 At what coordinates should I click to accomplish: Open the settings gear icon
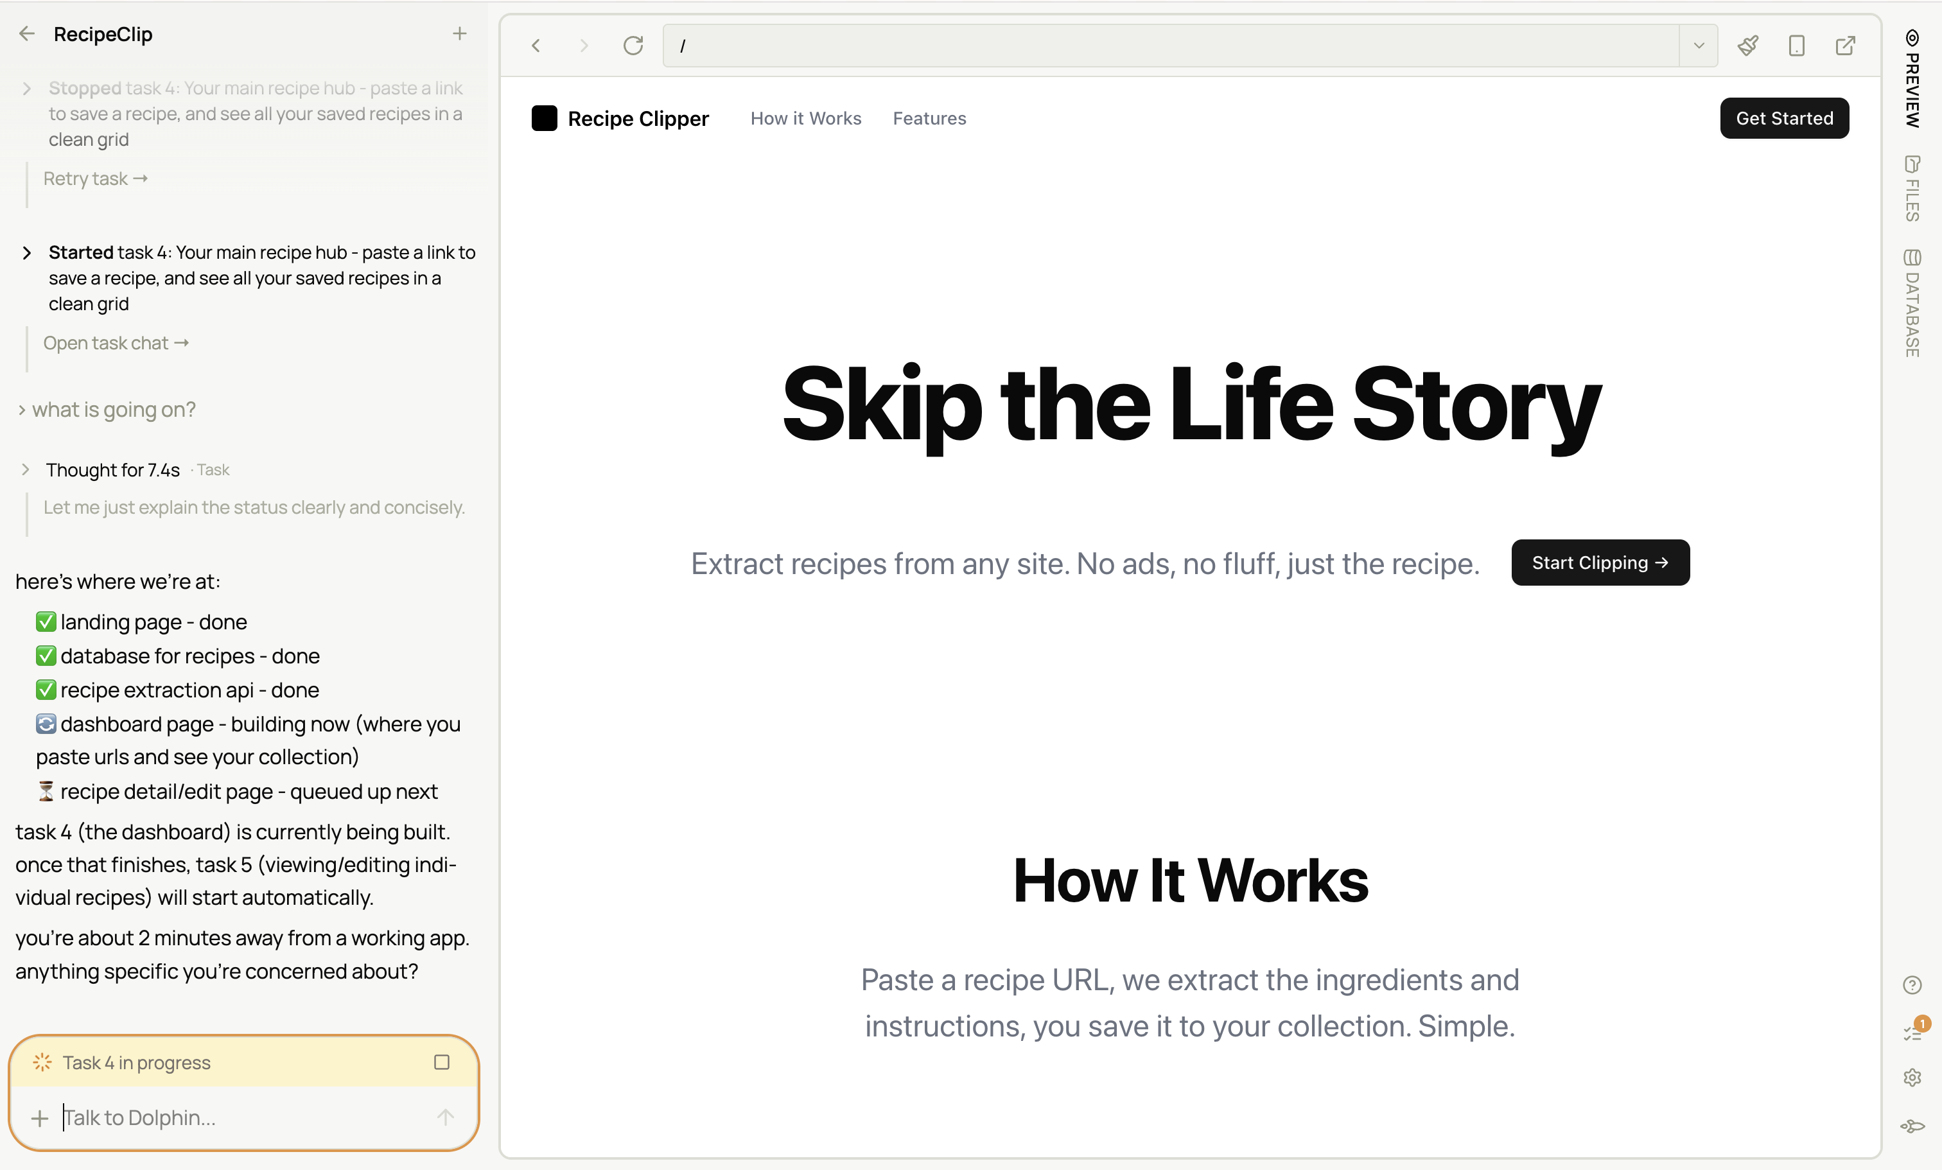pyautogui.click(x=1912, y=1077)
